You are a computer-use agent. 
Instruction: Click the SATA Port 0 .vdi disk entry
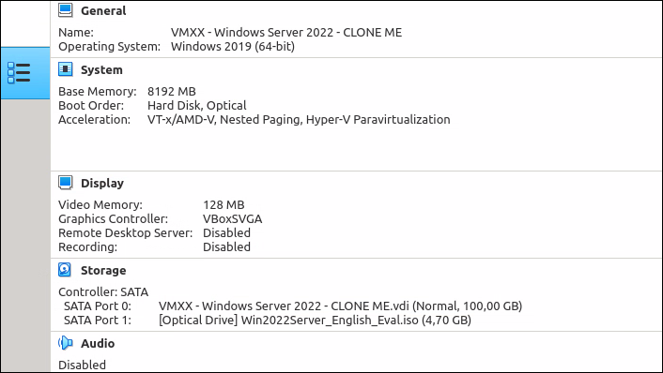tap(340, 306)
